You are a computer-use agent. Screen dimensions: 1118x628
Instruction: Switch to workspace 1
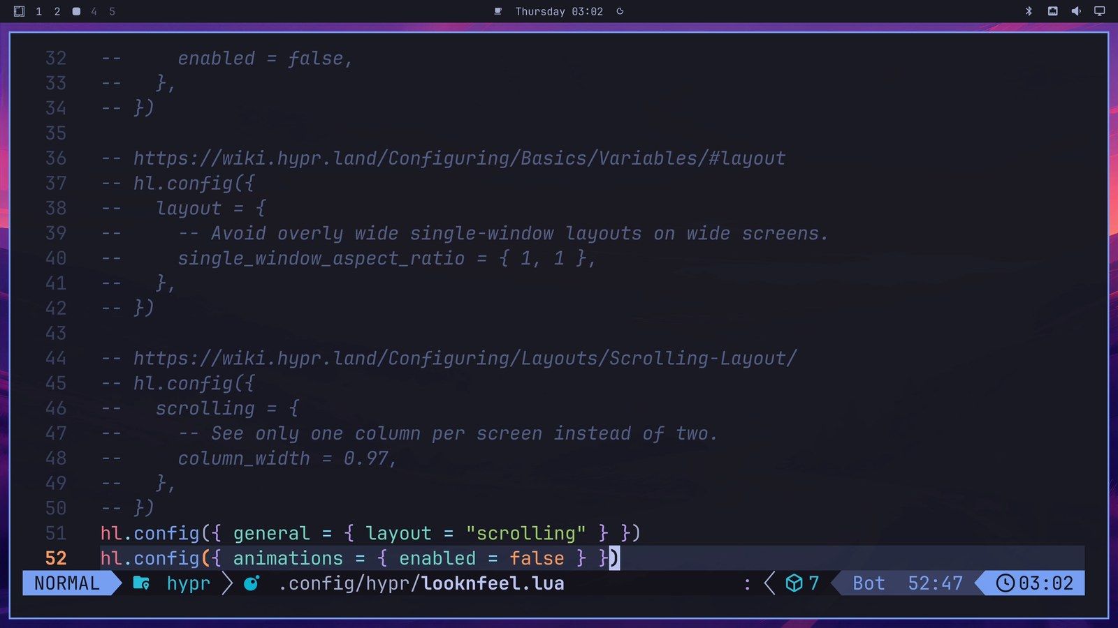coord(38,11)
